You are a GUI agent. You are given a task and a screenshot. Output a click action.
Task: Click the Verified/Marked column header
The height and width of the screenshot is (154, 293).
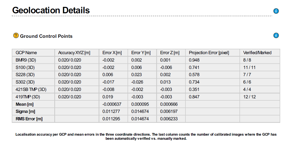click(257, 53)
